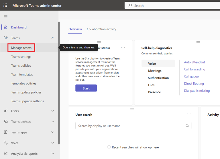The image size is (220, 159).
Task: Click the Teams apps icon
Action: click(6, 132)
